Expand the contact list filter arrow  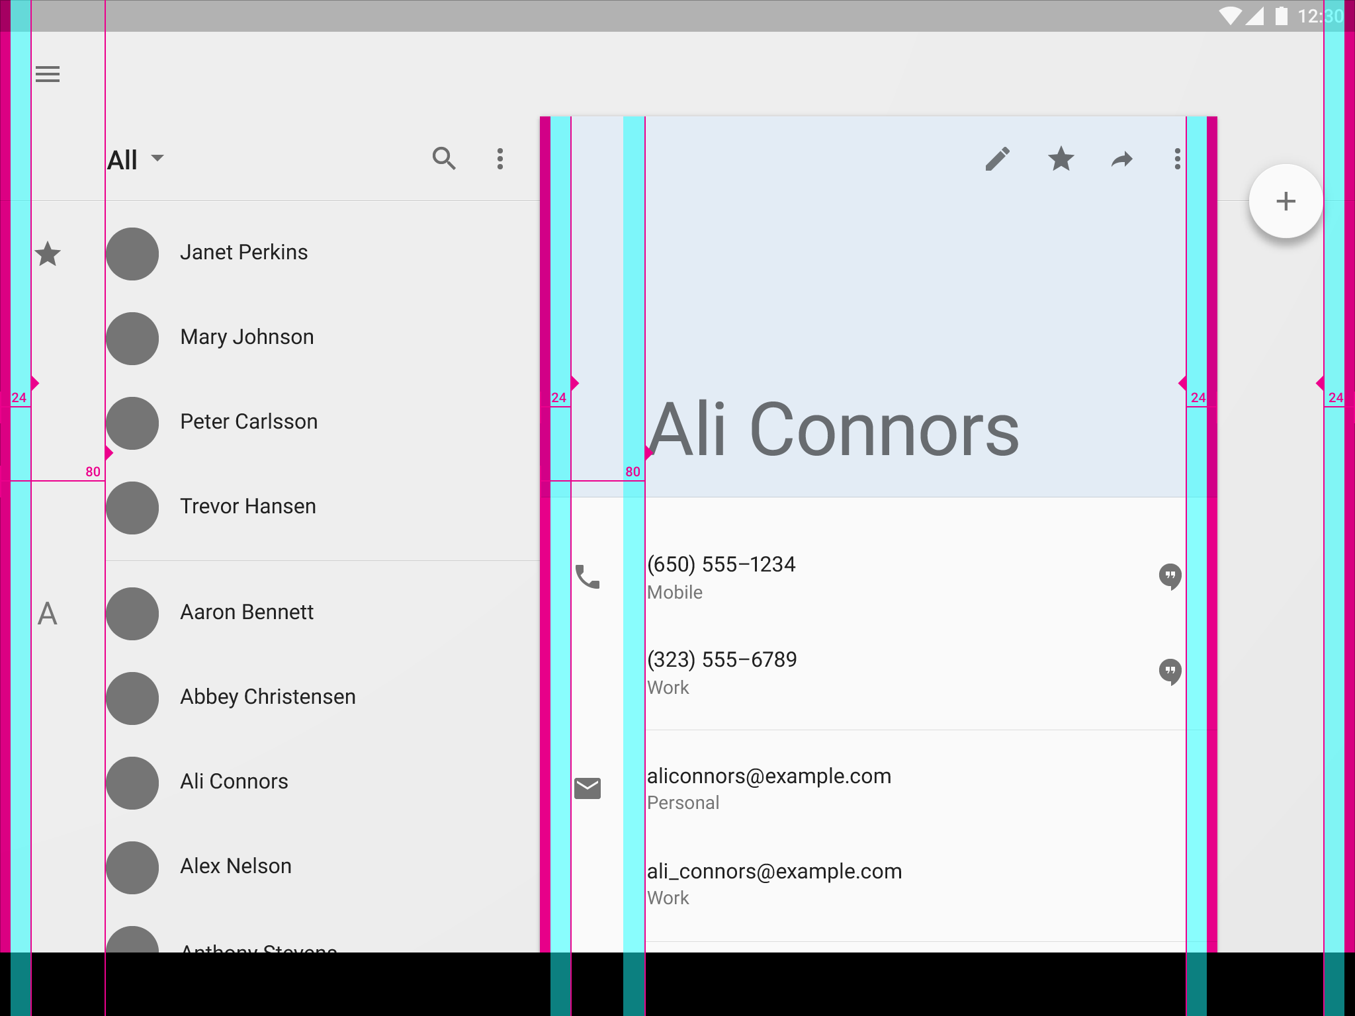[x=160, y=158]
